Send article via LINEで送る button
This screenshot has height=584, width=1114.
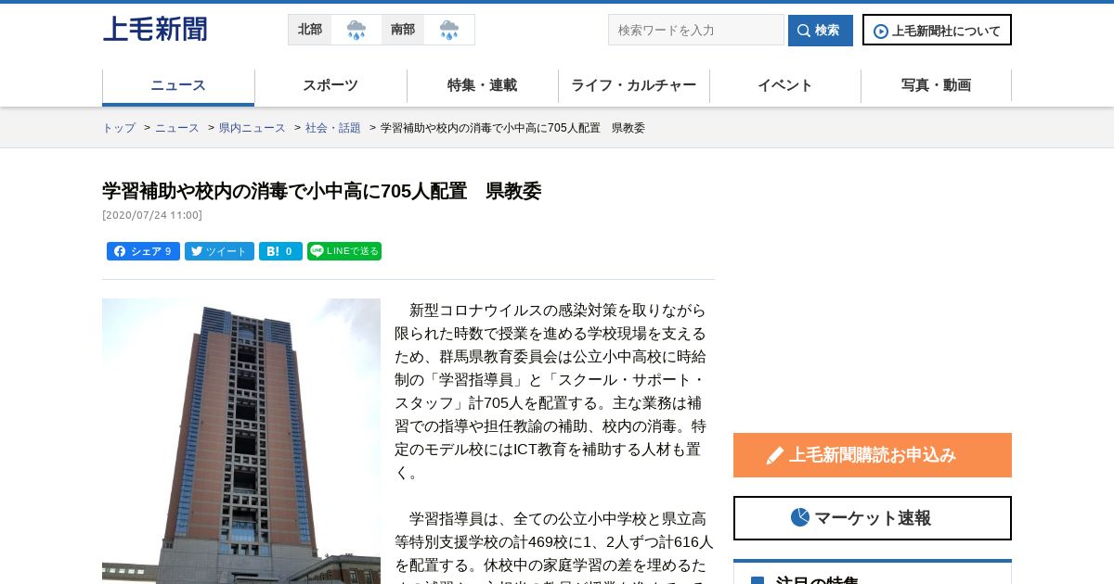click(x=344, y=251)
